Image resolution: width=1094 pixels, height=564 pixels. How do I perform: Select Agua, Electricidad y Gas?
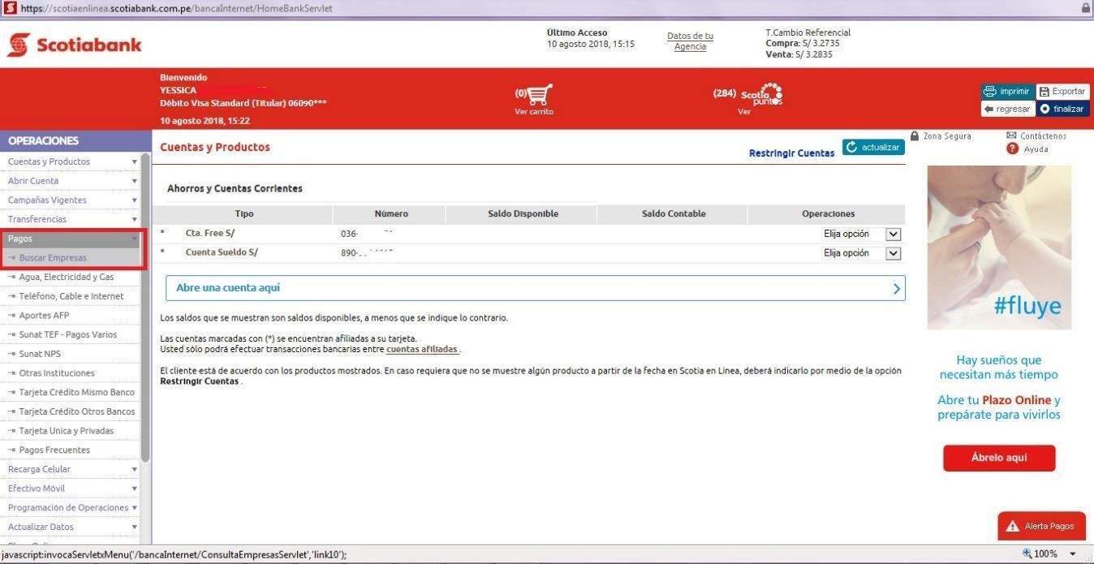click(x=67, y=277)
